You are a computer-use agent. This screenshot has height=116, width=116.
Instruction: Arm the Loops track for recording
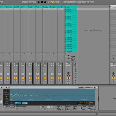click(x=68, y=83)
